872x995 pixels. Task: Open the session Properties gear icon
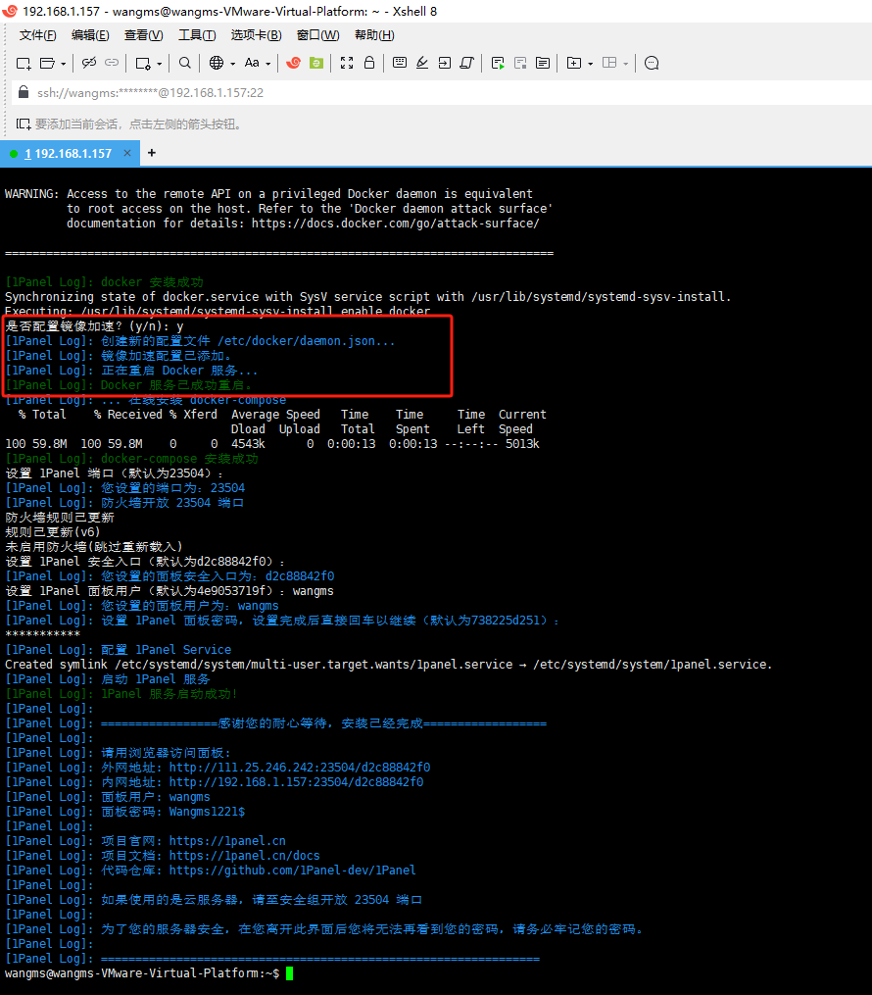coord(143,63)
